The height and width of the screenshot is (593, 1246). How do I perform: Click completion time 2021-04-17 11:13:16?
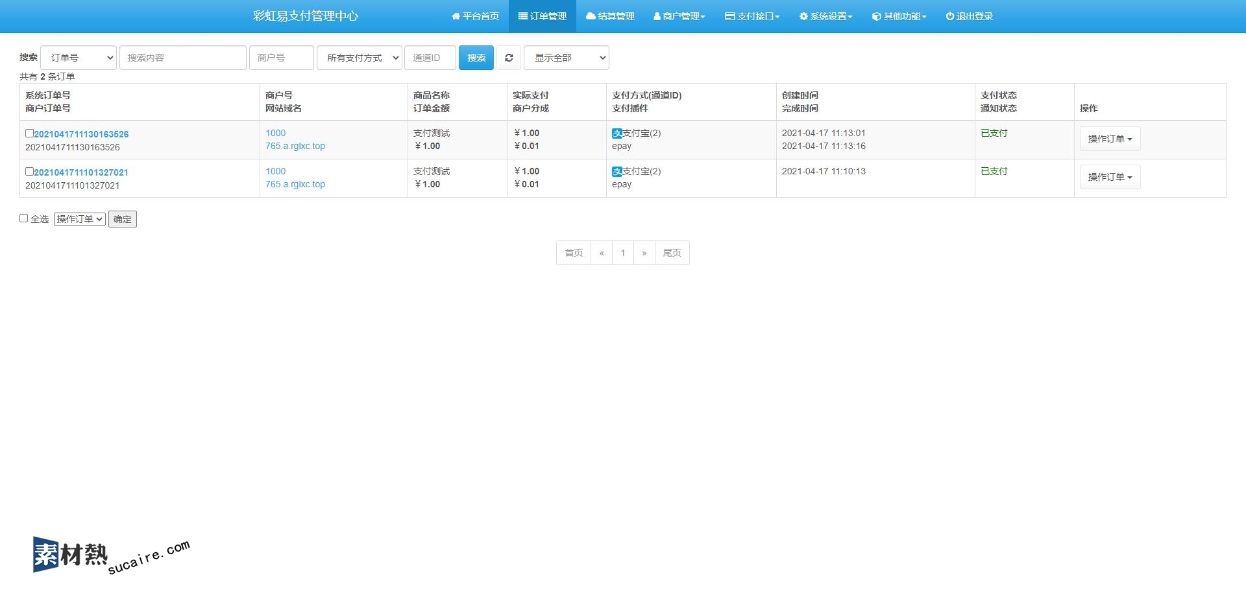point(824,146)
